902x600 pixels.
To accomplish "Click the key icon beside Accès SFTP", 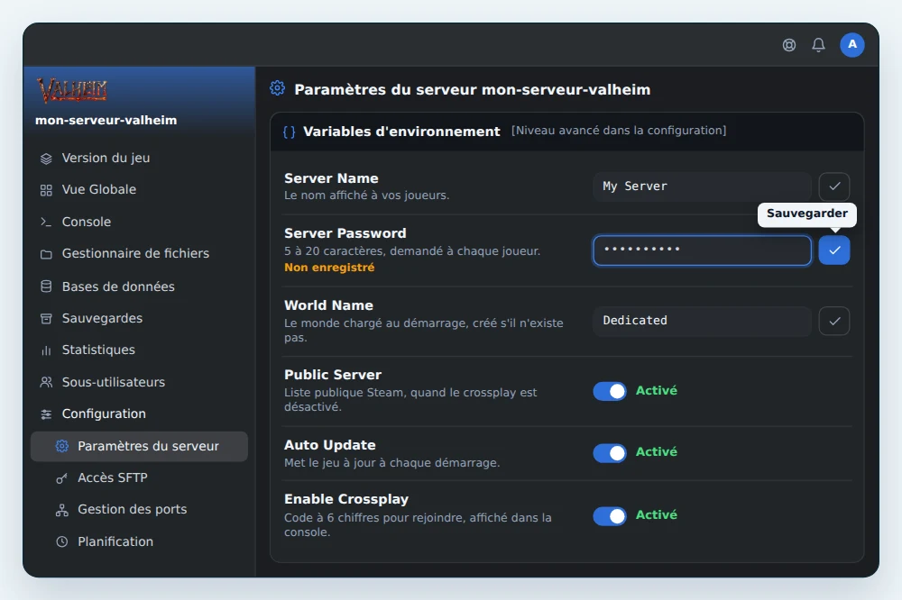I will (x=62, y=478).
